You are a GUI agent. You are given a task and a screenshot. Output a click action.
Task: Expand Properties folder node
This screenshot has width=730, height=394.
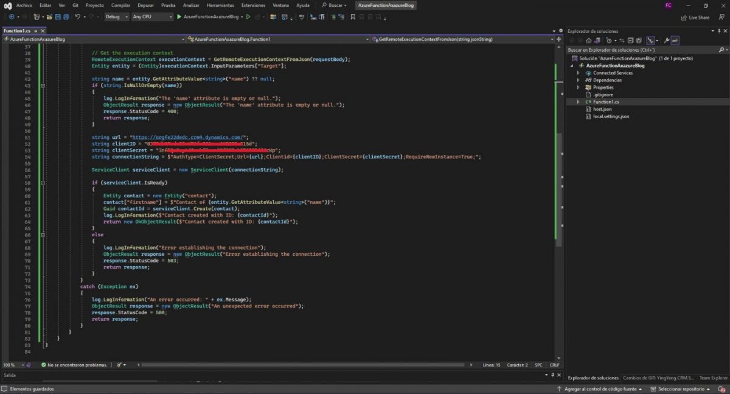coord(579,88)
